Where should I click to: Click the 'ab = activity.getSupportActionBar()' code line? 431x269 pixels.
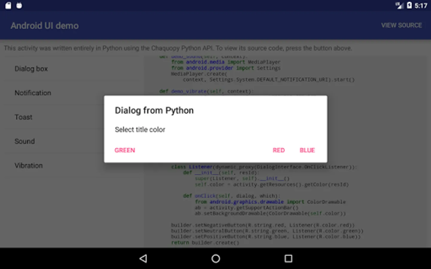coord(247,207)
